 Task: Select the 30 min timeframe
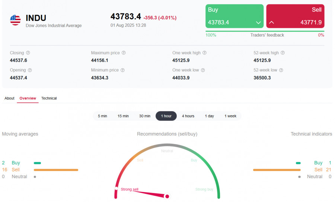(x=145, y=116)
